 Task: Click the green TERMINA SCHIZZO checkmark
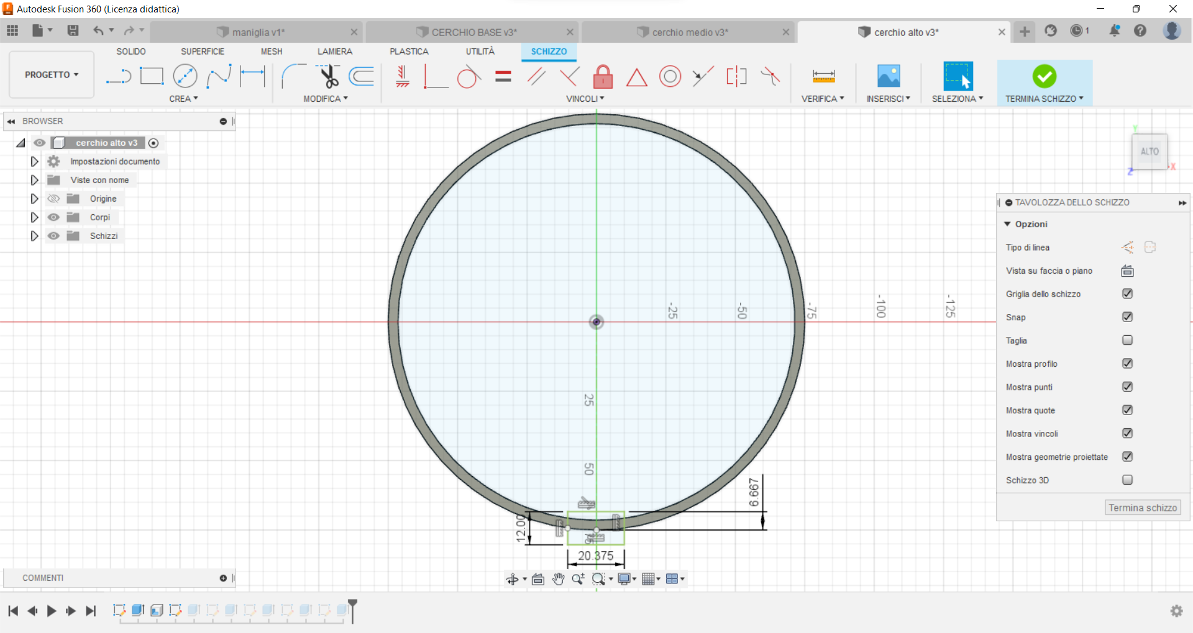(x=1044, y=76)
